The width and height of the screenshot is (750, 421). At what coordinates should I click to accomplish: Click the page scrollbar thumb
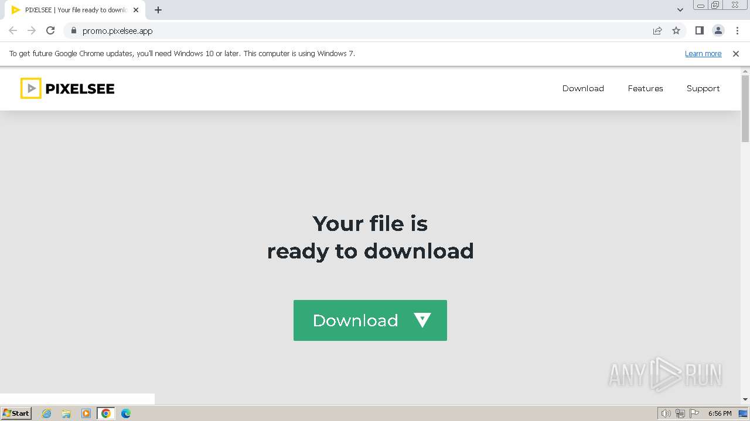pos(745,108)
